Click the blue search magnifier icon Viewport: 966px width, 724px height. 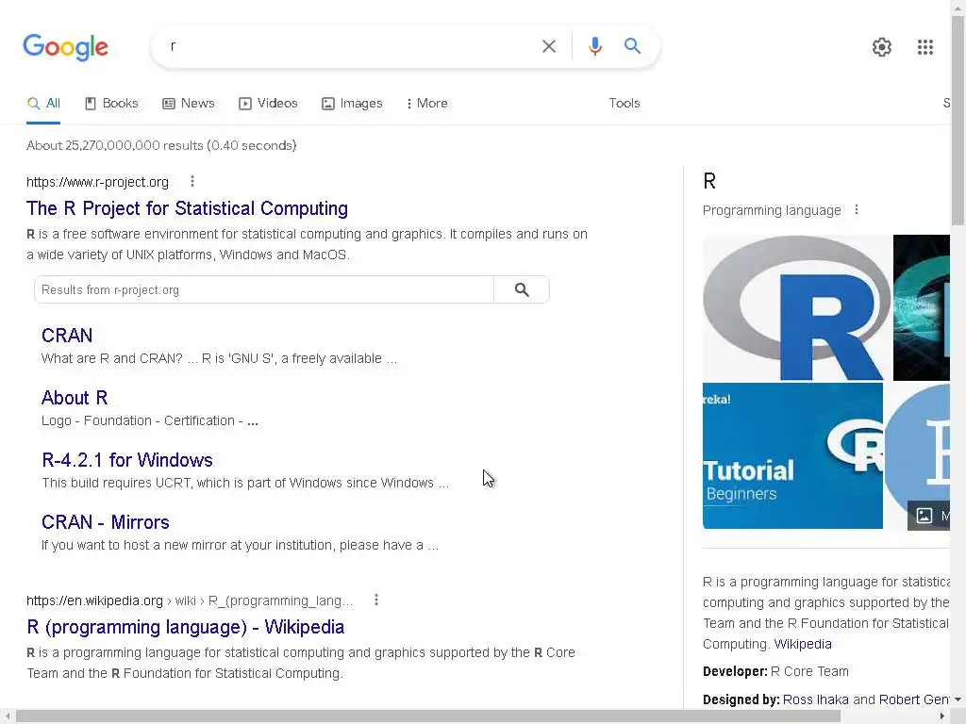[632, 46]
